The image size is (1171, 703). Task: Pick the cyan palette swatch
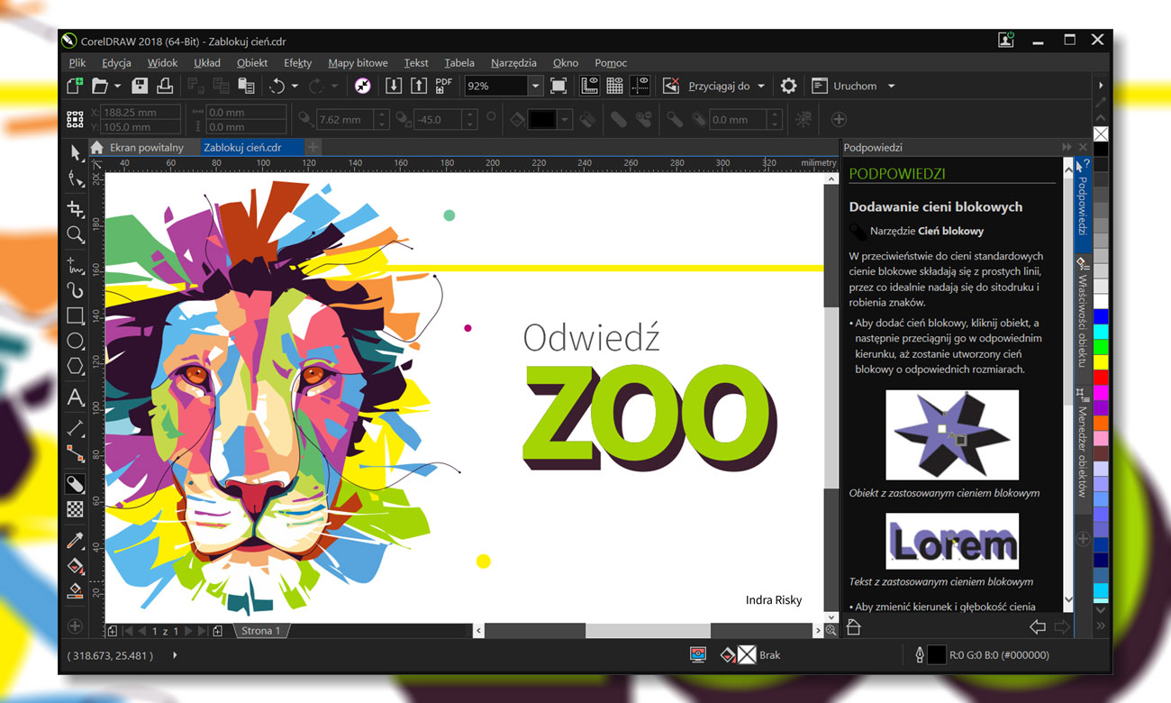point(1100,332)
